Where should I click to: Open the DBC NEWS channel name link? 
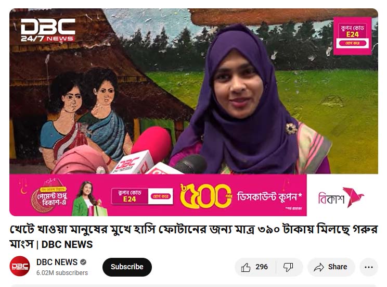point(57,262)
